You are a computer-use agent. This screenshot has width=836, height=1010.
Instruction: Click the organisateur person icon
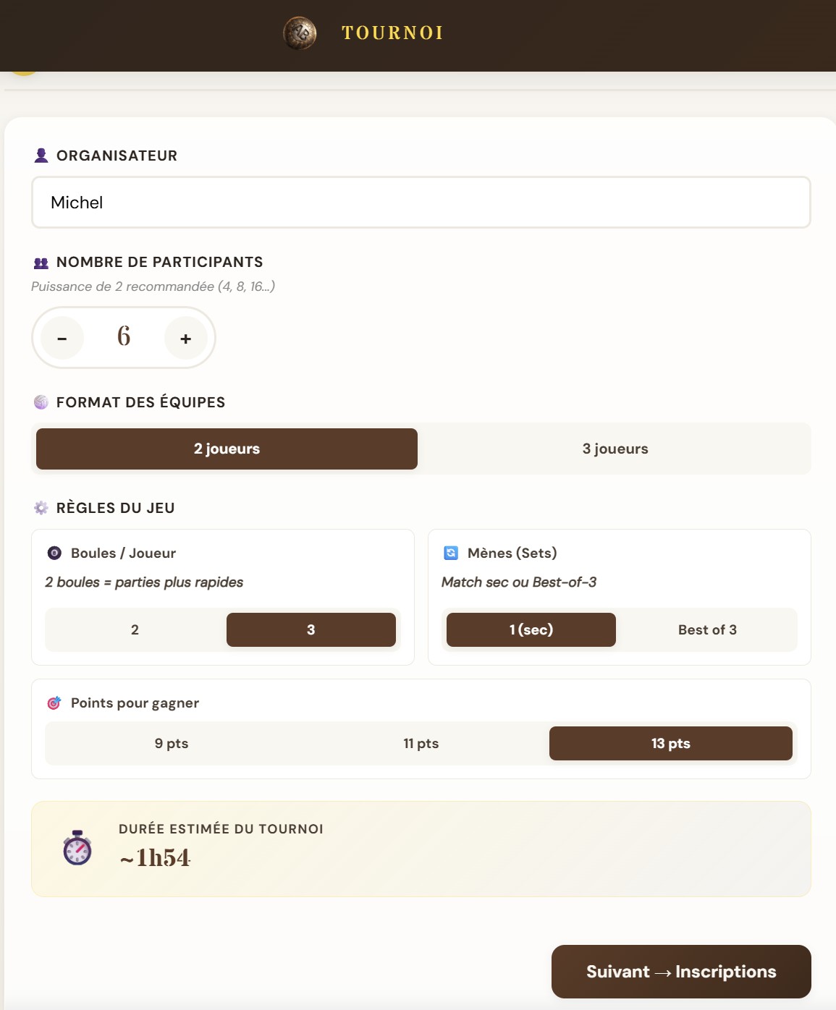41,156
